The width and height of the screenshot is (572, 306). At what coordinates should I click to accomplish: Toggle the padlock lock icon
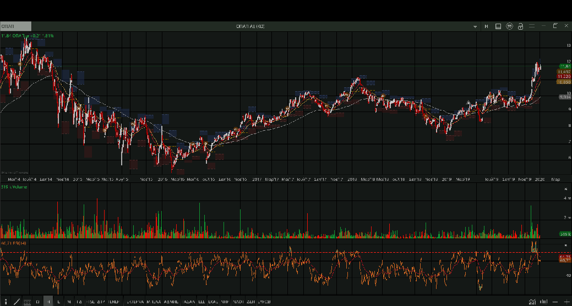coord(520,26)
